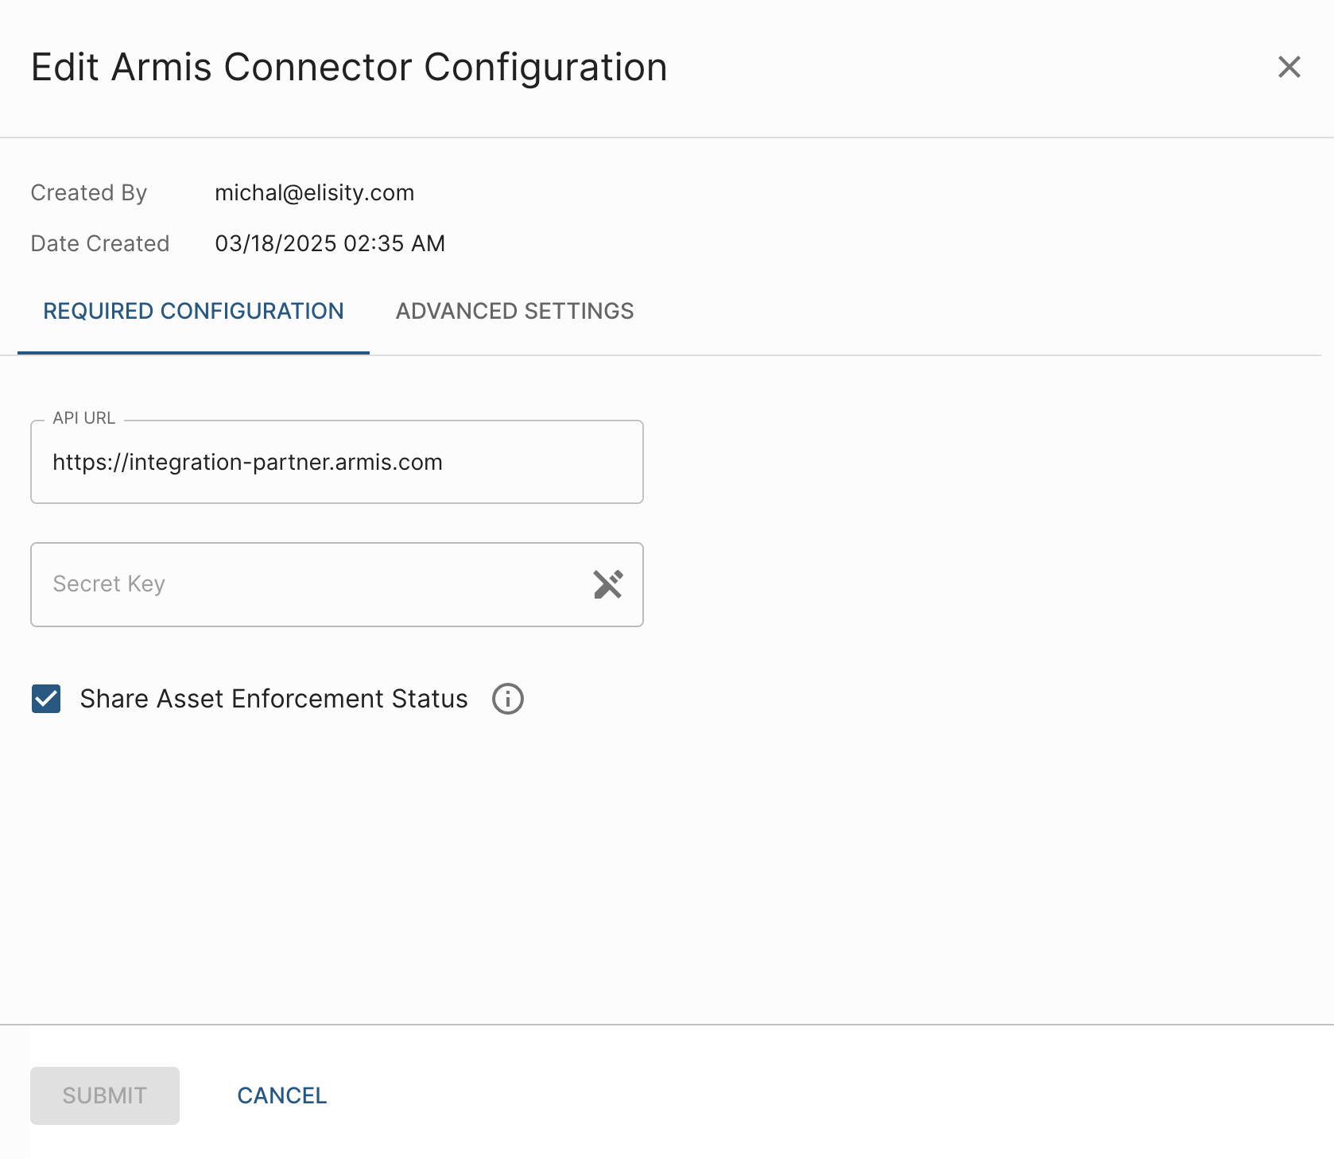The image size is (1334, 1159).
Task: Click the blue underline beneath Required Configuration
Action: 193,352
